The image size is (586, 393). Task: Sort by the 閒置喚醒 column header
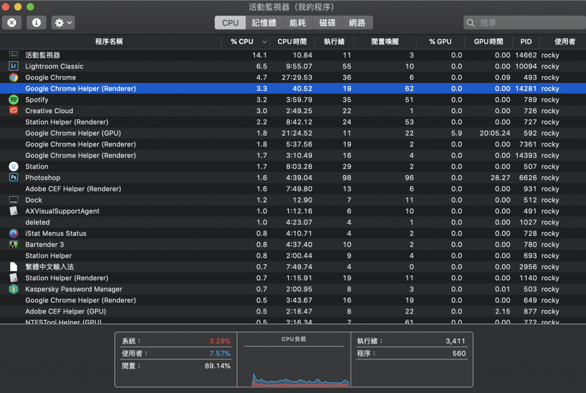(385, 41)
